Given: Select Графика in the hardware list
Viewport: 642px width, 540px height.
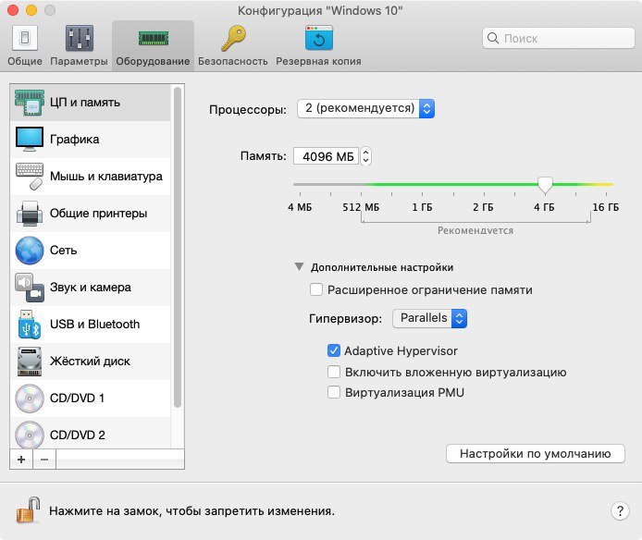Looking at the screenshot, I should [90, 140].
